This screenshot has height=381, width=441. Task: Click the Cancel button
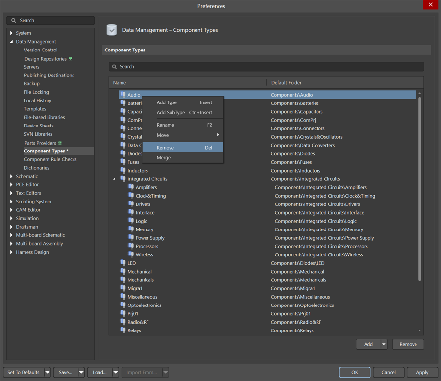[389, 372]
